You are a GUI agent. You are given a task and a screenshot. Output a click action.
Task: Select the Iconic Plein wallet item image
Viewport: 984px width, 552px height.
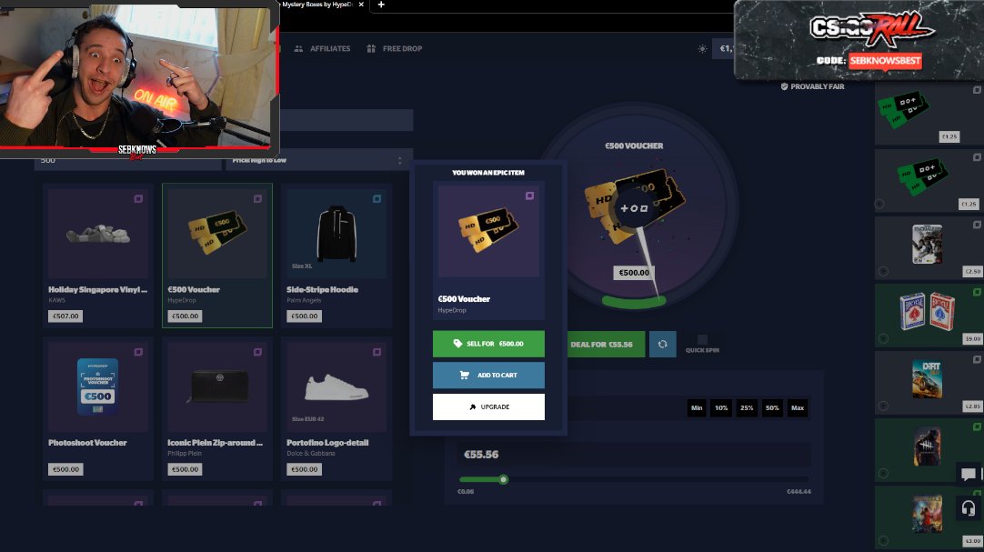click(x=217, y=386)
